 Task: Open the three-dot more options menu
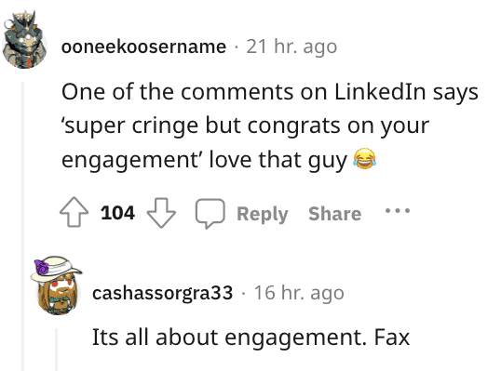point(398,210)
